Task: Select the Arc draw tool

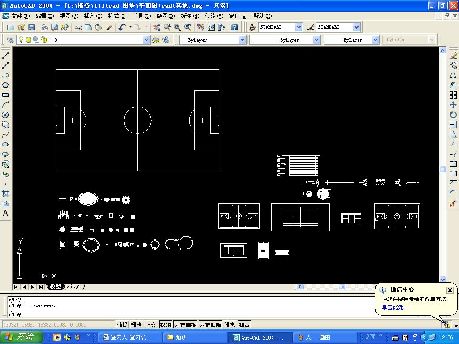Action: pos(5,105)
